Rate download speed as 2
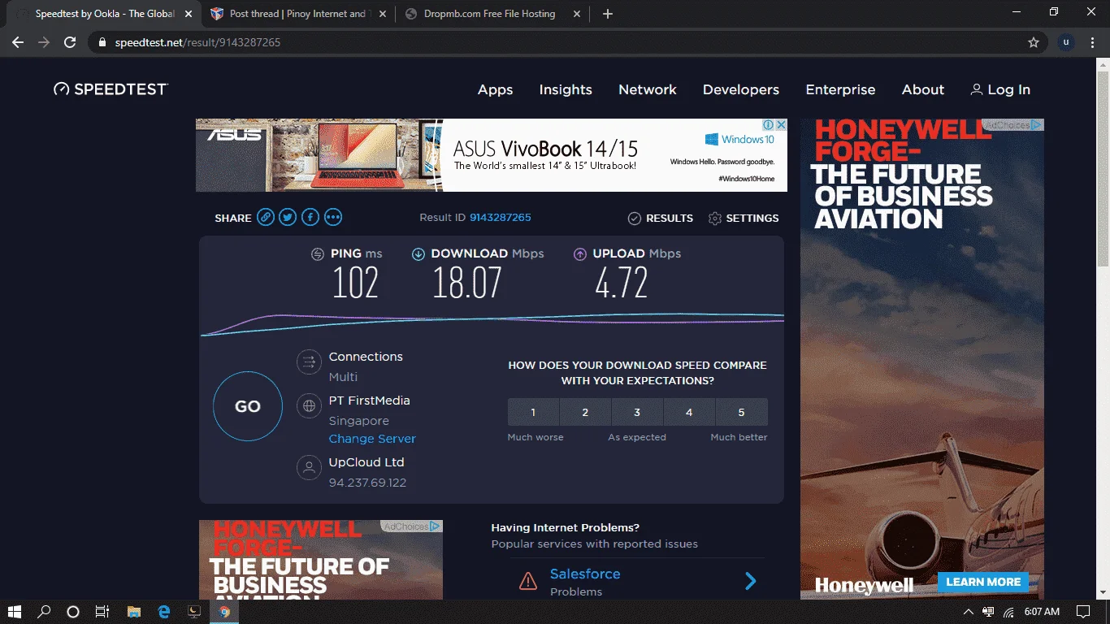The width and height of the screenshot is (1110, 624). click(x=585, y=412)
